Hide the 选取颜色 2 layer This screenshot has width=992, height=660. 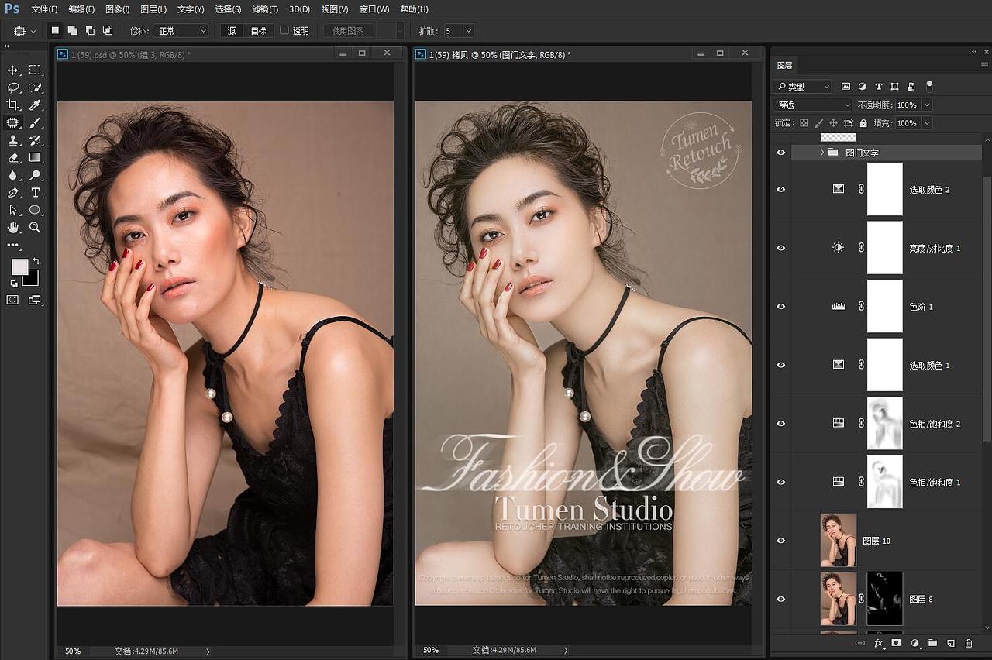pos(780,189)
